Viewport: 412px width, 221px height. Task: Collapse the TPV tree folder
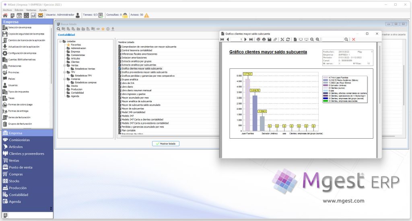65,72
